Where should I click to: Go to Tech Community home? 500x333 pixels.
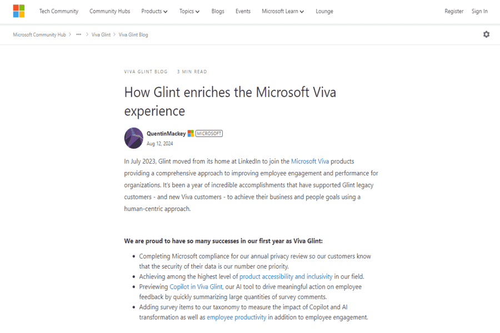point(59,11)
